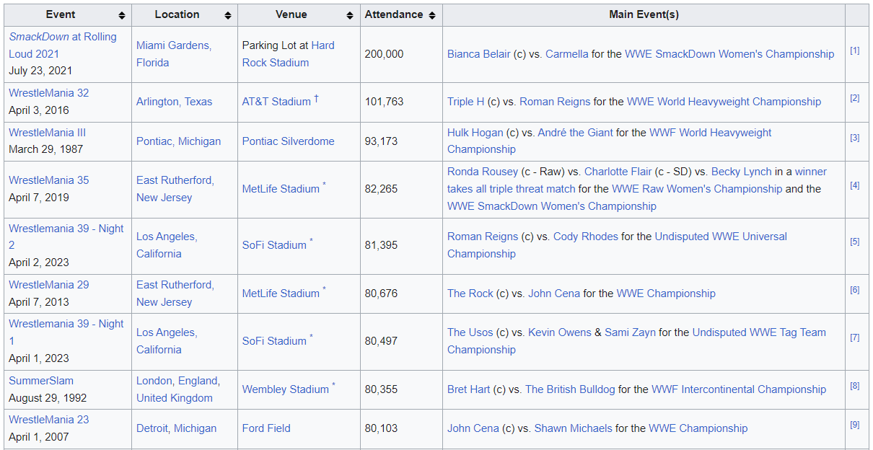Sort table by Venue column arrows
Viewport: 873px width, 450px height.
coord(350,15)
